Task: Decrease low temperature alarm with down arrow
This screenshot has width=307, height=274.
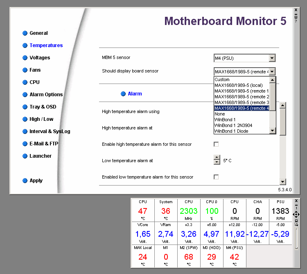Action: [217, 162]
